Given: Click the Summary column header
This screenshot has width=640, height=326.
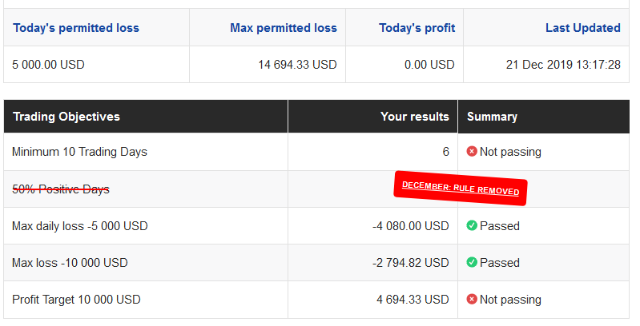Looking at the screenshot, I should coord(492,117).
